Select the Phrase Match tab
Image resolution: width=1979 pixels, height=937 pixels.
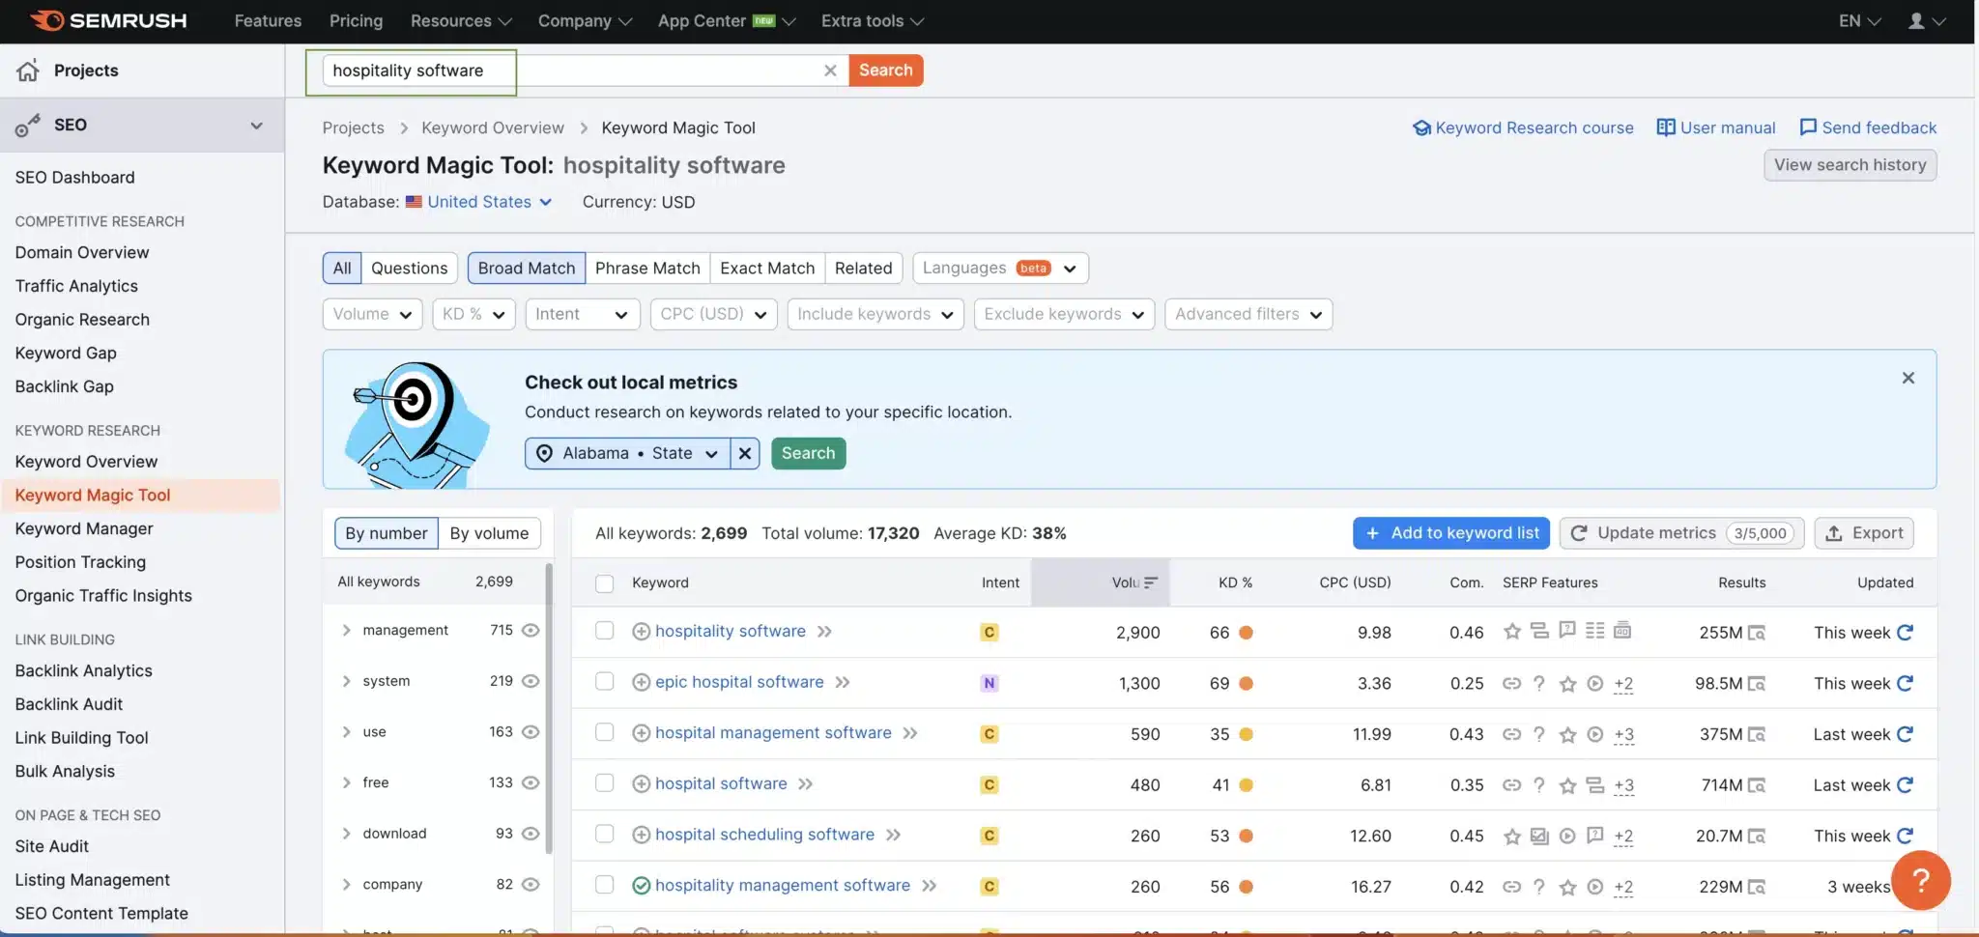[x=647, y=268]
